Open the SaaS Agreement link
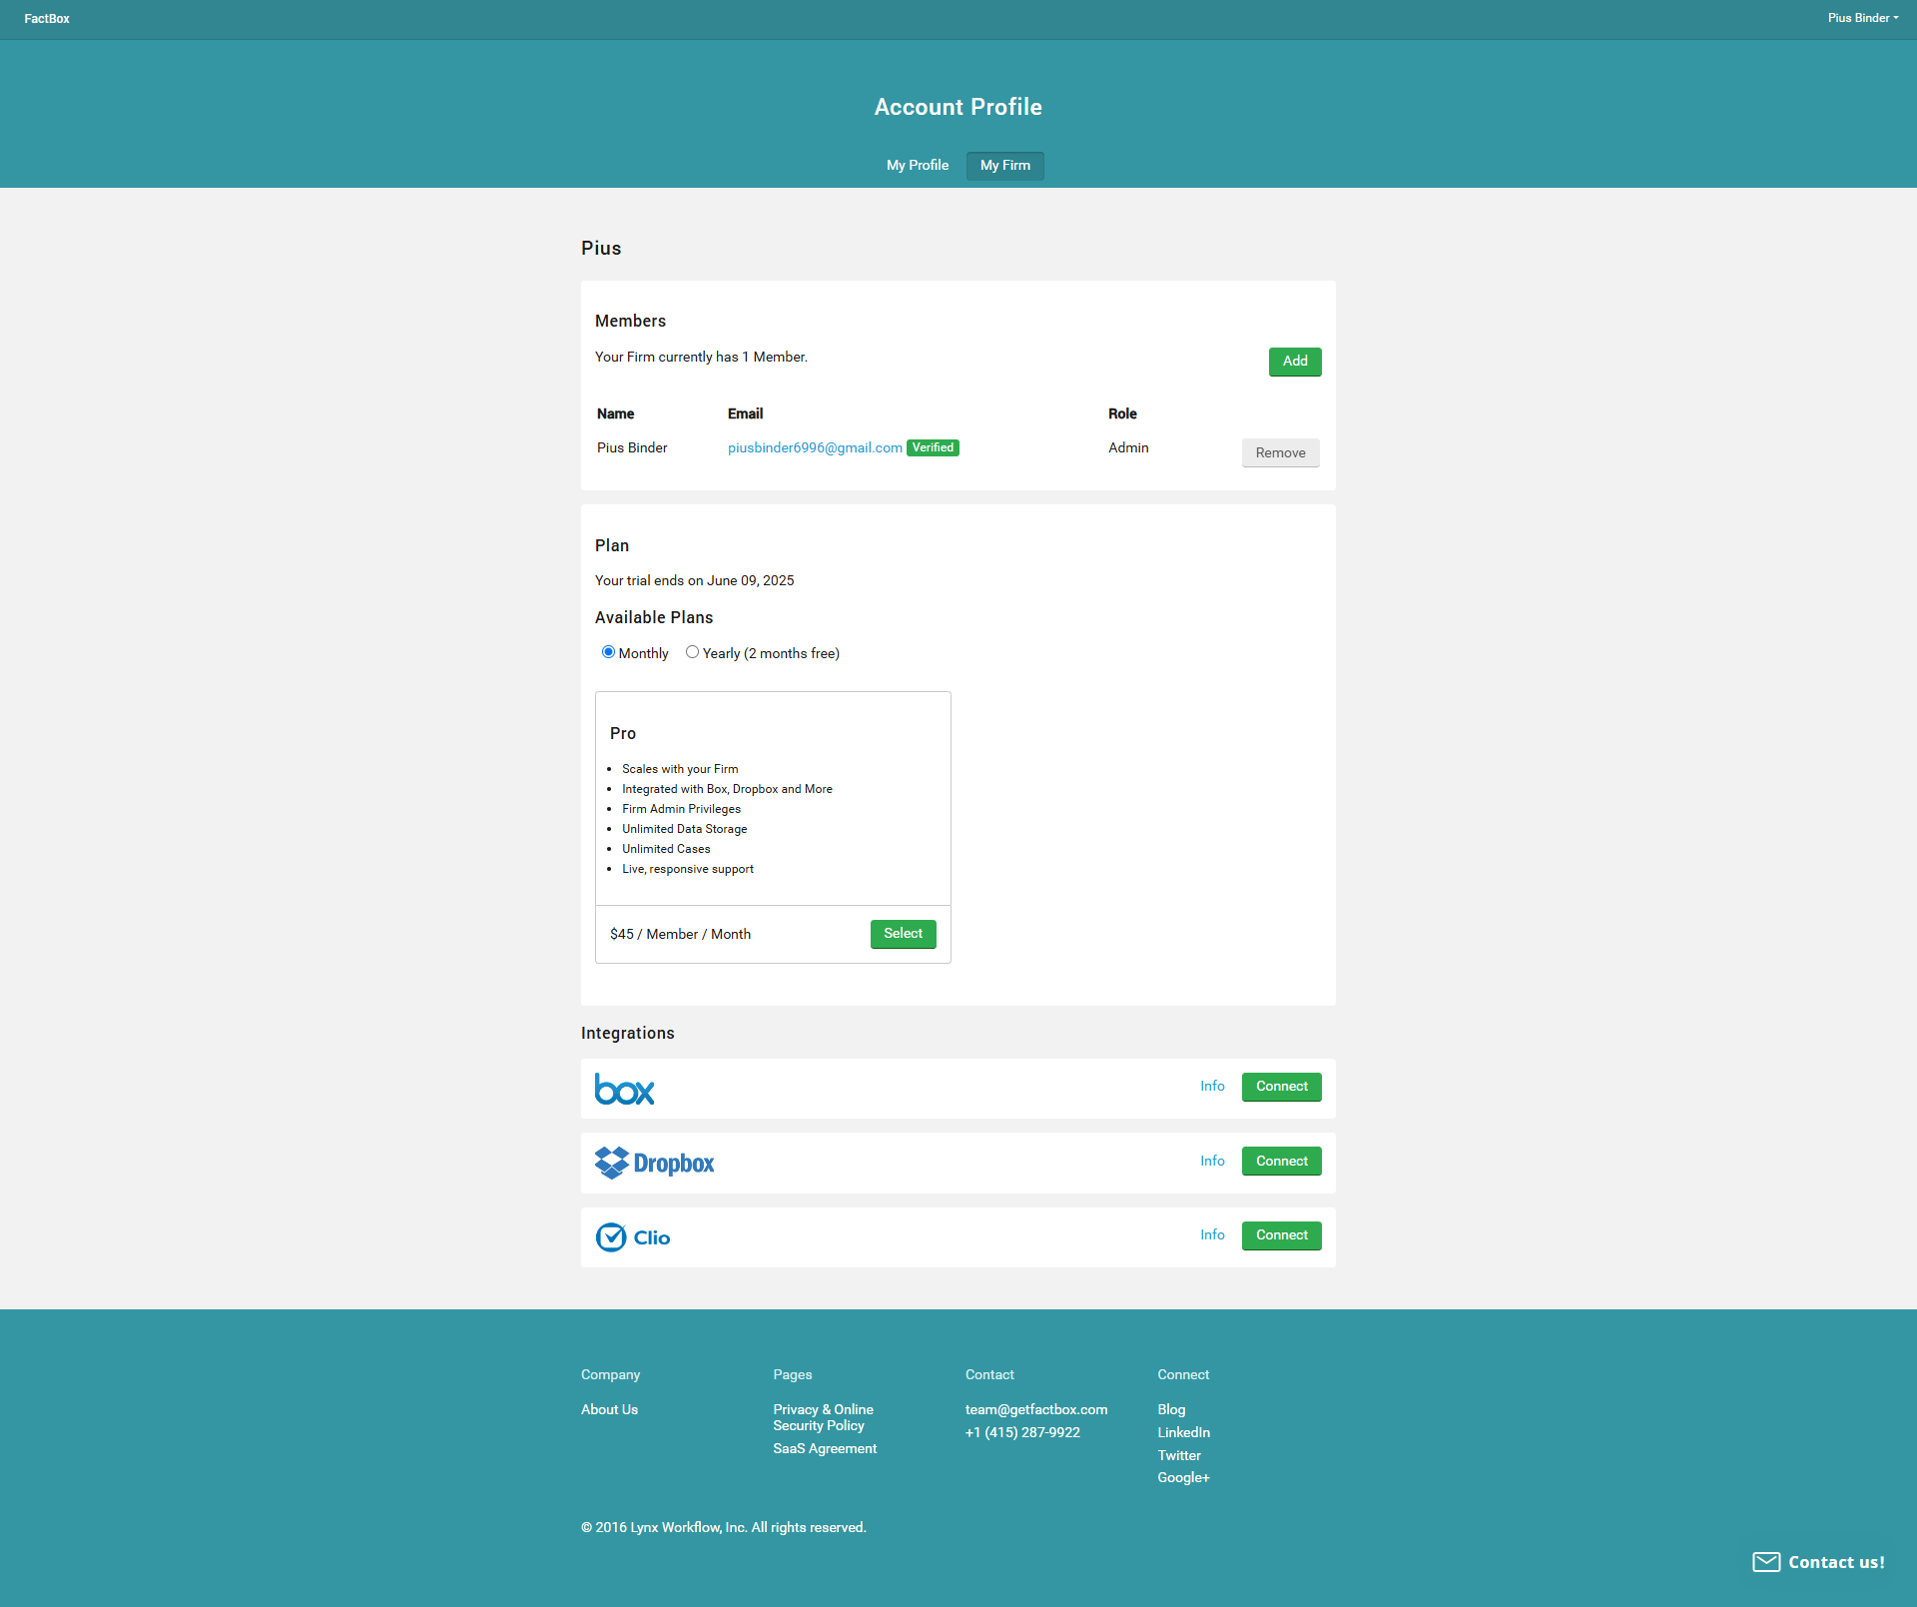 coord(825,1448)
